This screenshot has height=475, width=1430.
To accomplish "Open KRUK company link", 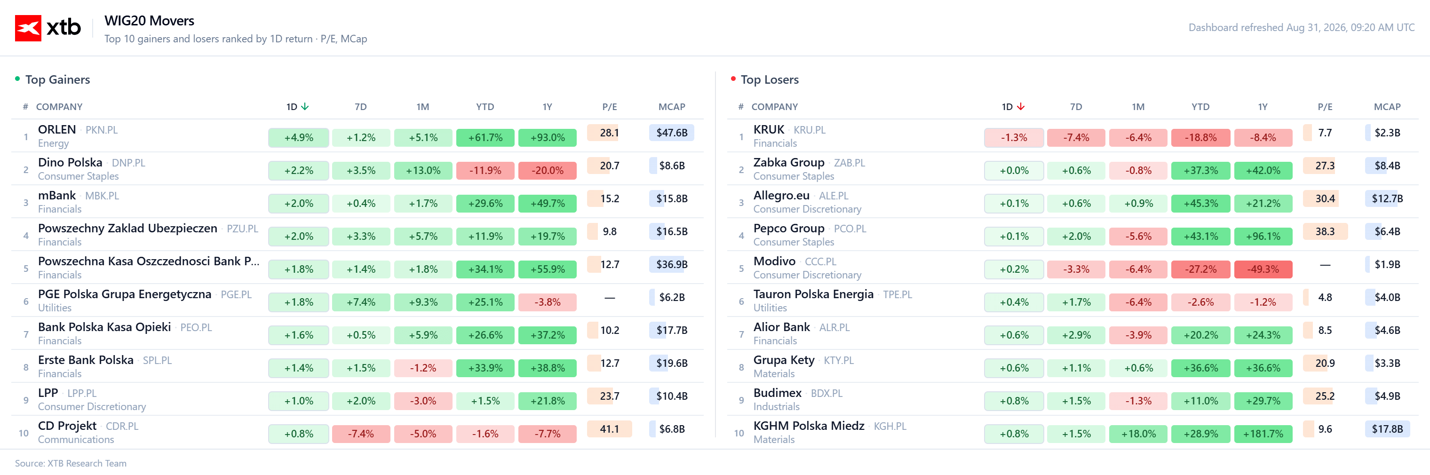I will point(768,129).
